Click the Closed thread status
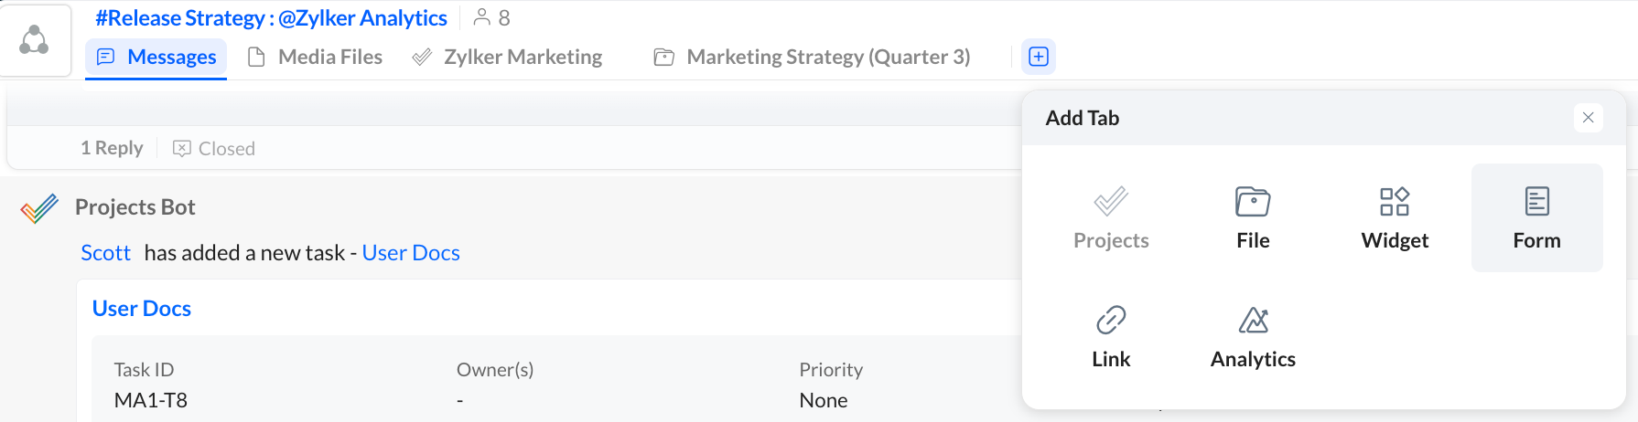Screen dimensions: 1638x422 tap(214, 148)
